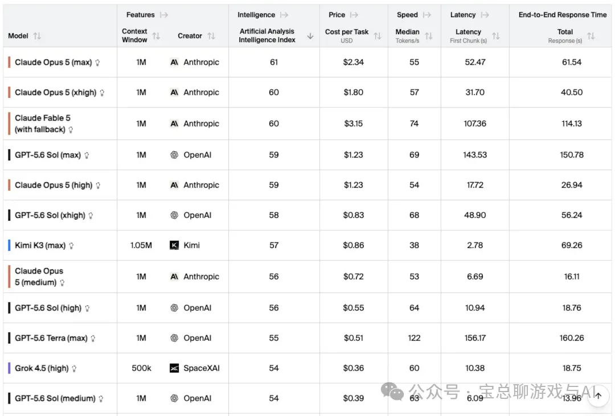Image resolution: width=615 pixels, height=416 pixels.
Task: Click reasoning lightbulb icon beside Kimi K3 (max)
Action: (71, 246)
